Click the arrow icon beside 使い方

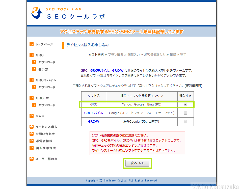pyautogui.click(x=34, y=69)
